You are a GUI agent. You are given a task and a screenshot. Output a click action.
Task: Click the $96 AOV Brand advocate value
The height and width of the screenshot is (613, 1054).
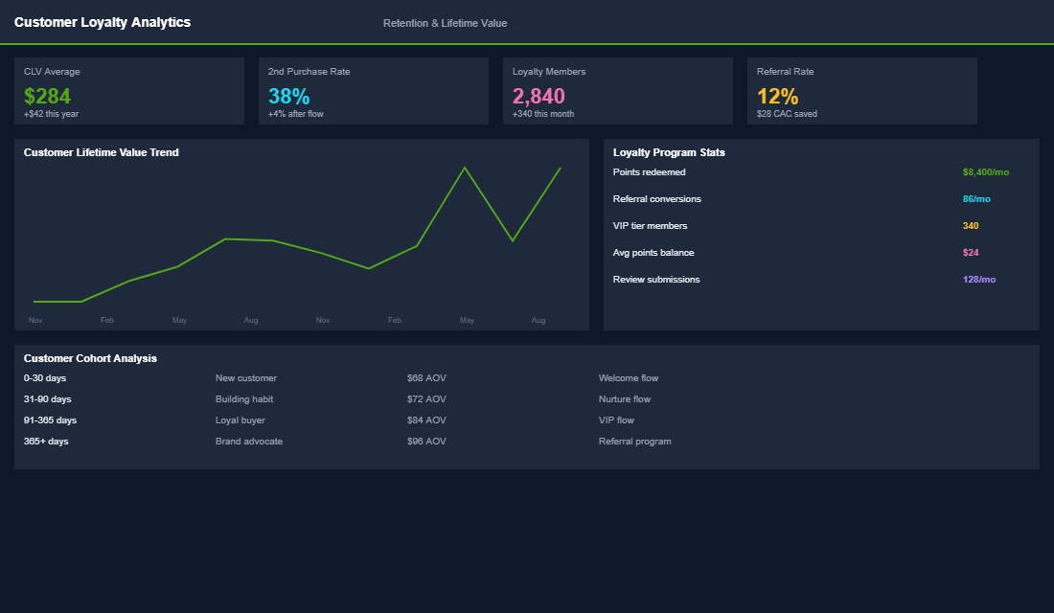point(426,442)
